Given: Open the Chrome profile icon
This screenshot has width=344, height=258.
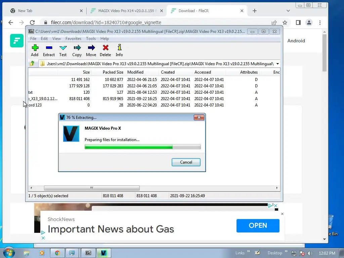Looking at the screenshot, I should tap(309, 23).
